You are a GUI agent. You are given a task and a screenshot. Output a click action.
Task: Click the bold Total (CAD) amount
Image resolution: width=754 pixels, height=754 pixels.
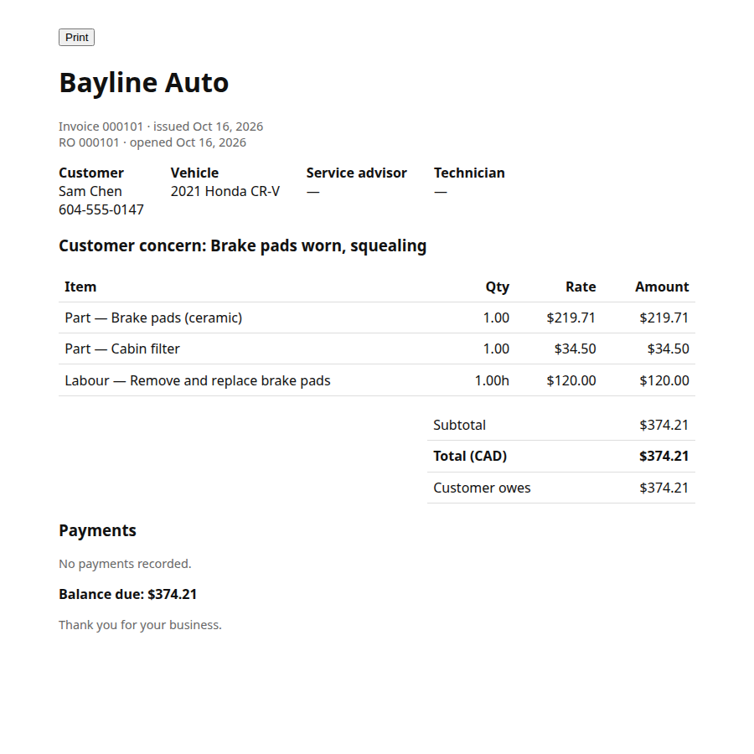point(664,456)
